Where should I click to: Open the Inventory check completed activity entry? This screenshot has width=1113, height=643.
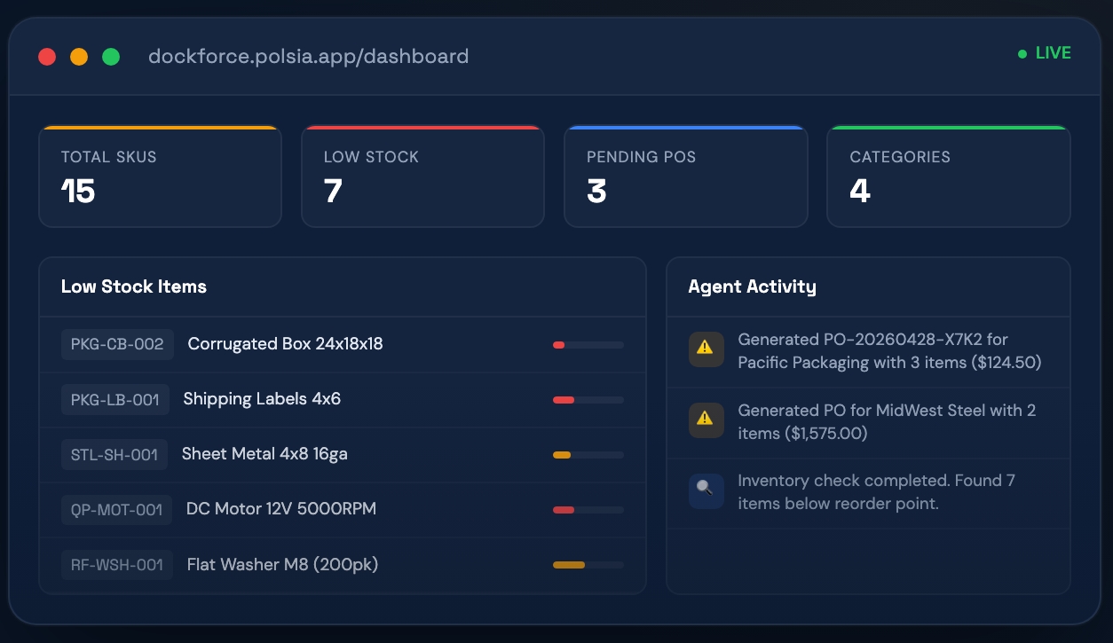868,494
